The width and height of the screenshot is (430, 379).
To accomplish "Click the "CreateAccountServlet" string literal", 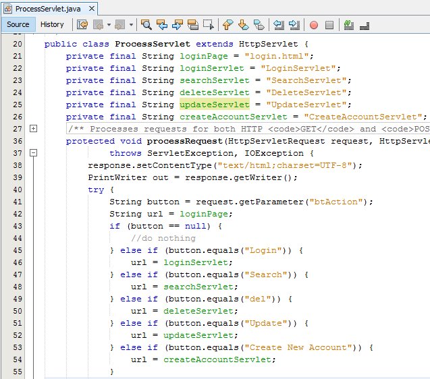I will [x=363, y=117].
